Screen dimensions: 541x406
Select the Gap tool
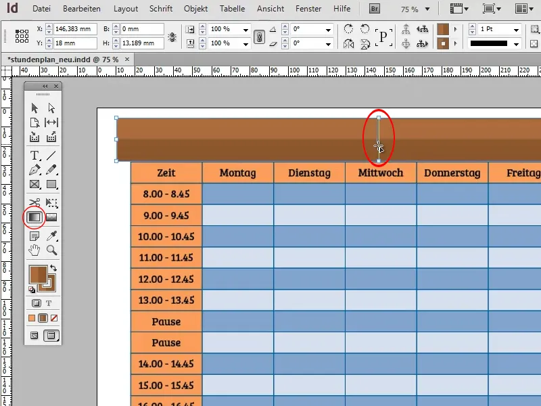tap(51, 122)
